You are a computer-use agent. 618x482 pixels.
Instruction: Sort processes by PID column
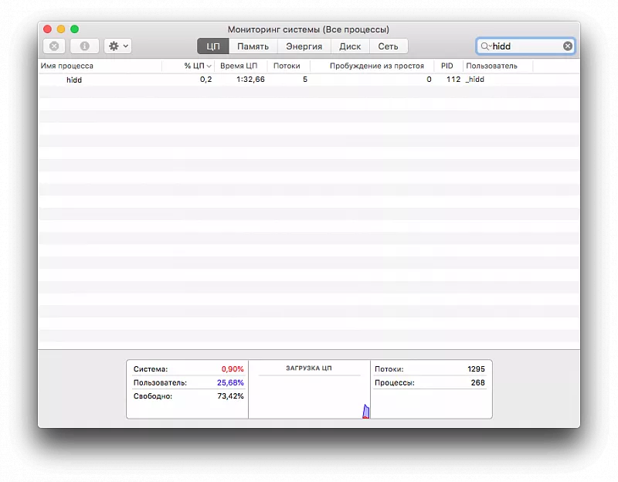coord(447,66)
